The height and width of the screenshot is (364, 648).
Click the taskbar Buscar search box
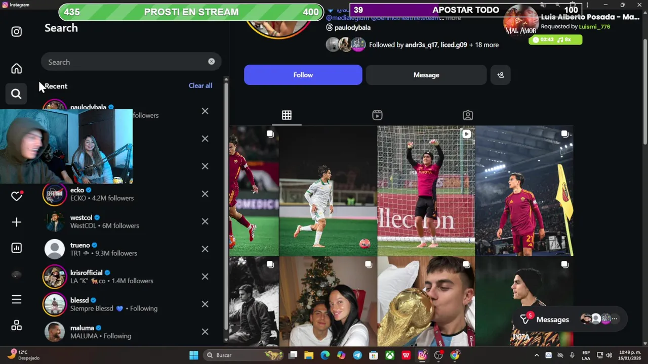244,355
